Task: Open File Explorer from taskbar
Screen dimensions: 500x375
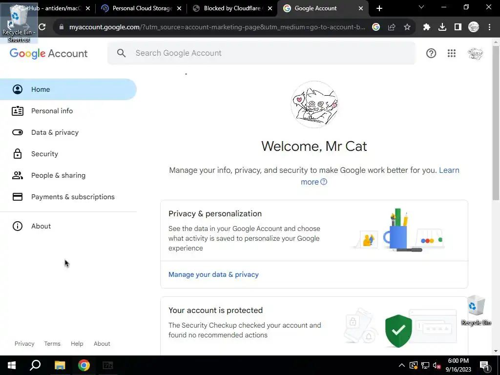Action: [60, 365]
